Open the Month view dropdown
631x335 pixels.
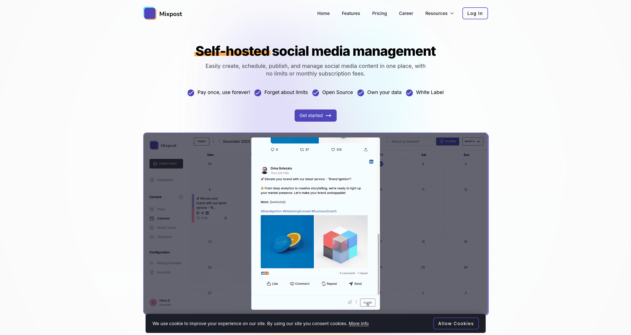coord(472,141)
